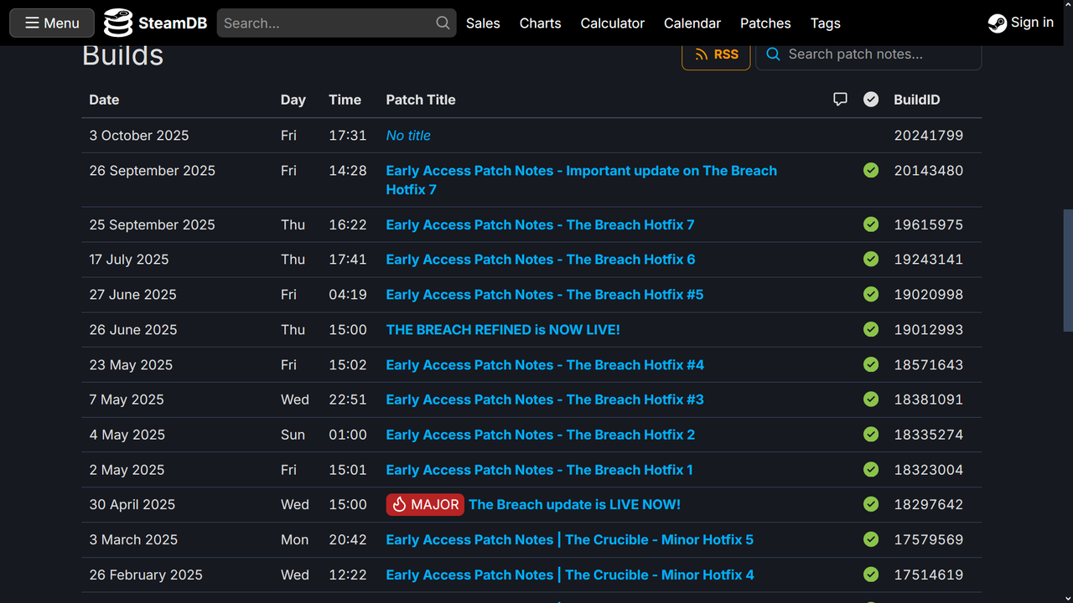Click the Day column header
1073x603 pixels.
pos(293,100)
